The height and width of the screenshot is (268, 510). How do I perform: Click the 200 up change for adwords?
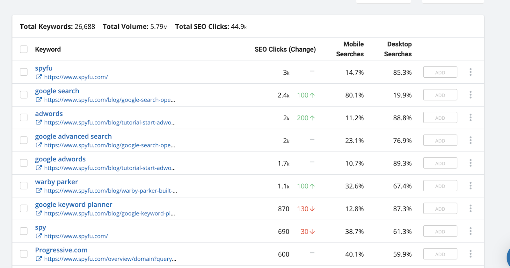[x=306, y=118]
